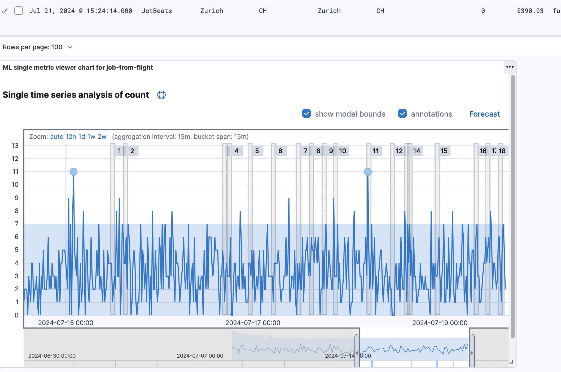Select annotation marker 14
561x372 pixels.
(x=417, y=151)
